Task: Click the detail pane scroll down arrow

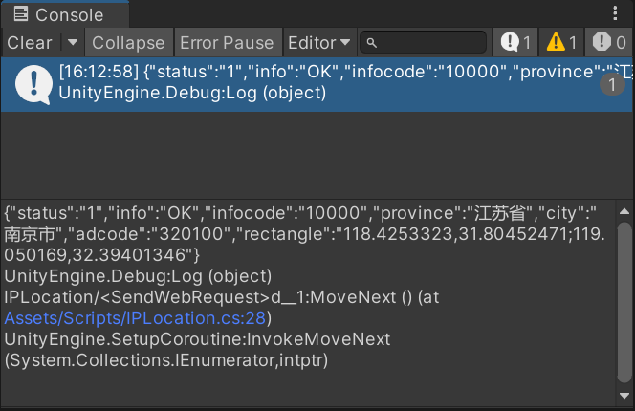Action: (x=624, y=396)
